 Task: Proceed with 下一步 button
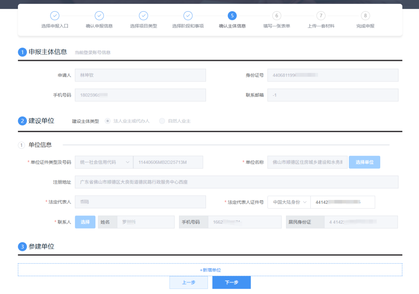pos(231,282)
